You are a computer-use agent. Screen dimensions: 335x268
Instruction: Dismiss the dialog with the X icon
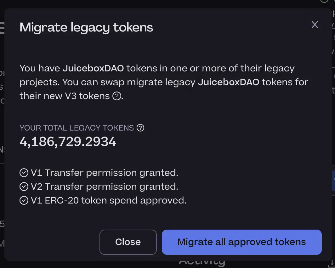(x=315, y=25)
